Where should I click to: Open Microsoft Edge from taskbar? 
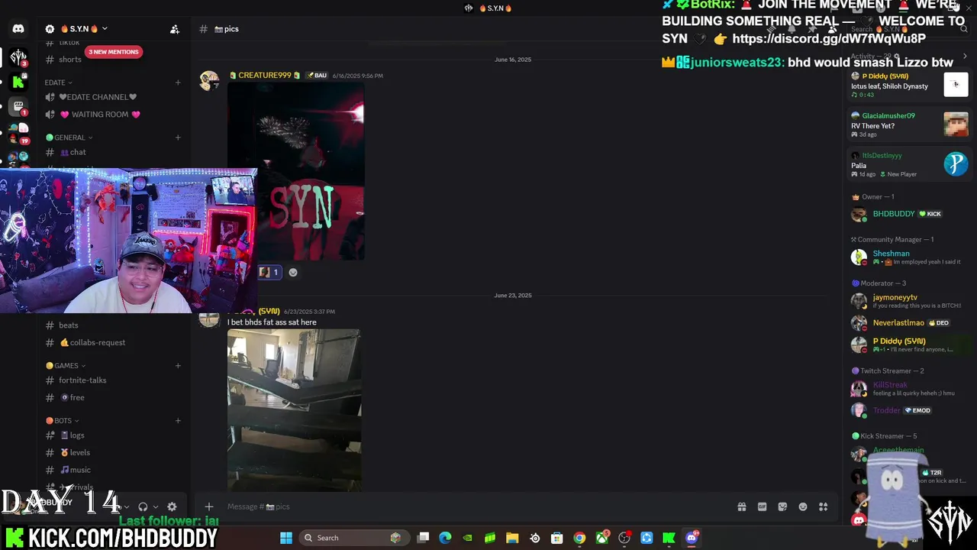(445, 538)
